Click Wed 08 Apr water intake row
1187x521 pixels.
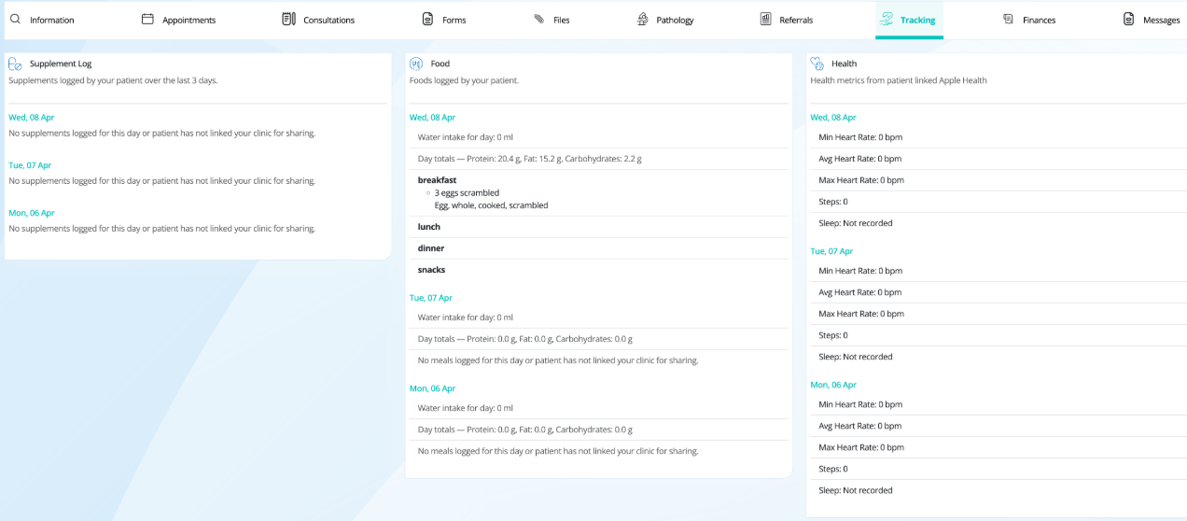point(599,137)
